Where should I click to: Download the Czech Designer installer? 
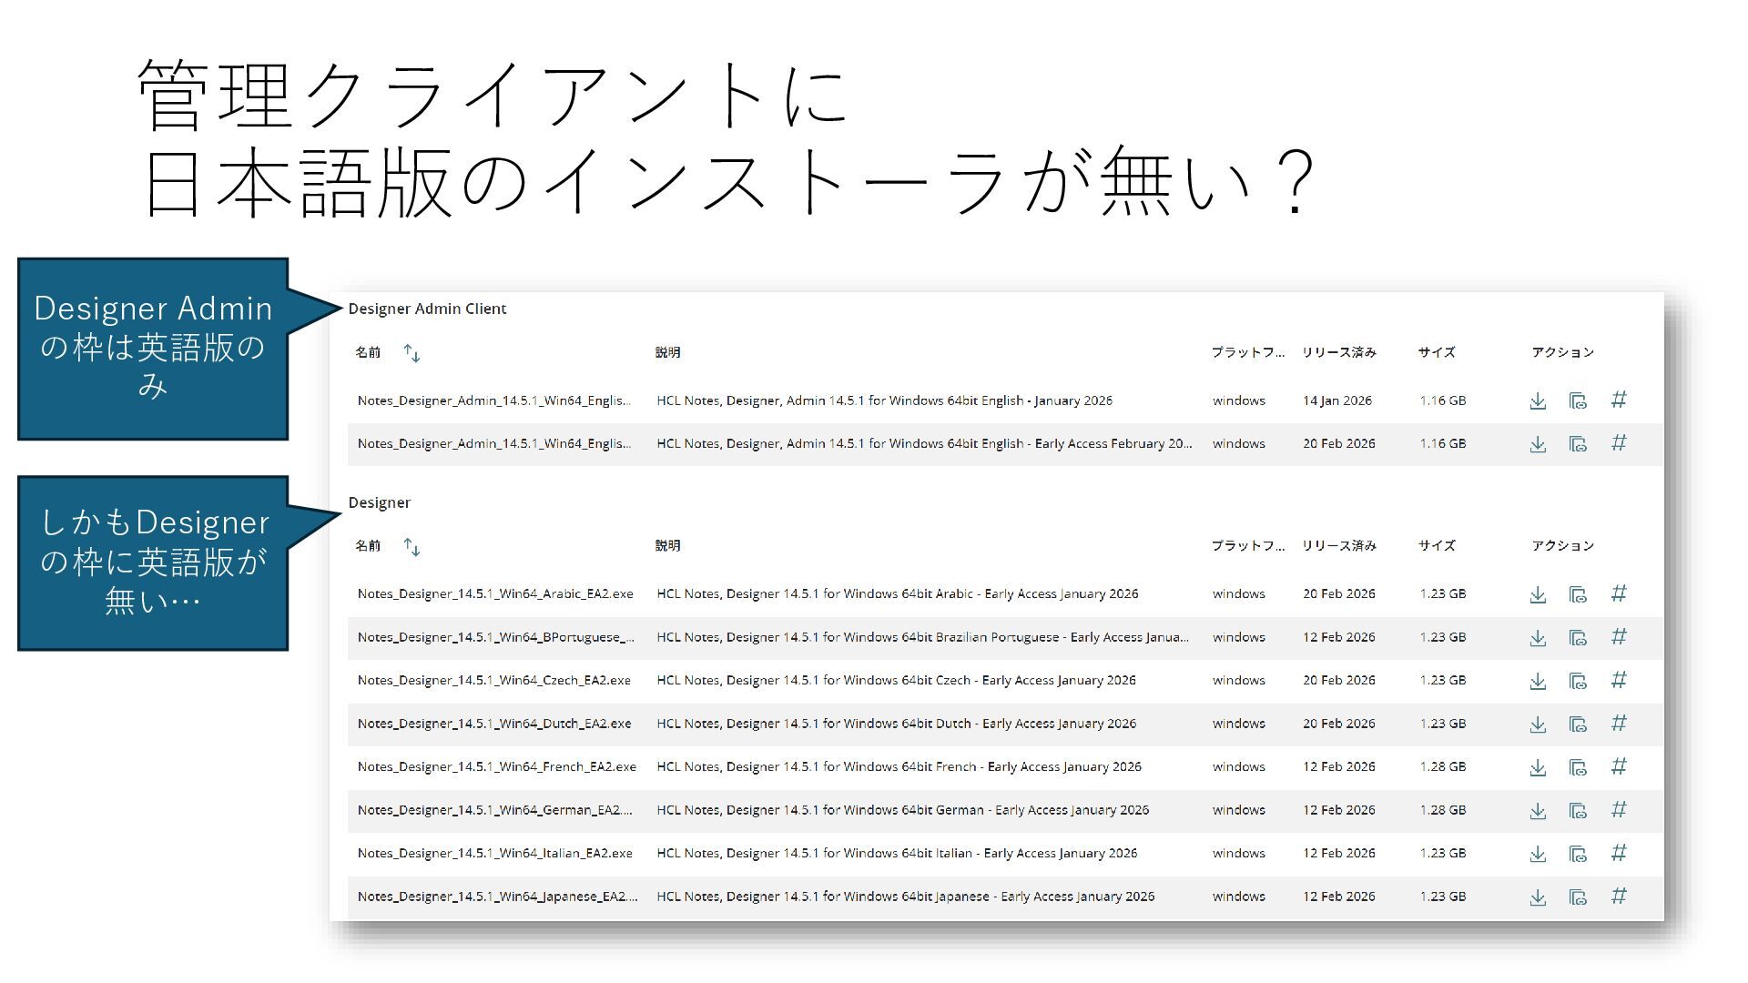click(1538, 681)
